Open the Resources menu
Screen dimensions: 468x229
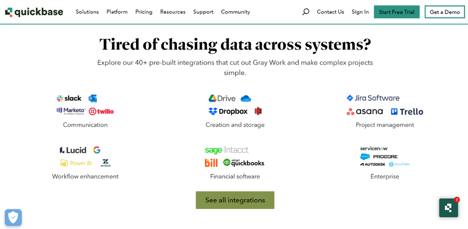173,12
